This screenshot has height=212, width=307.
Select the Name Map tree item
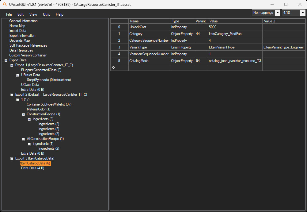(x=17, y=26)
